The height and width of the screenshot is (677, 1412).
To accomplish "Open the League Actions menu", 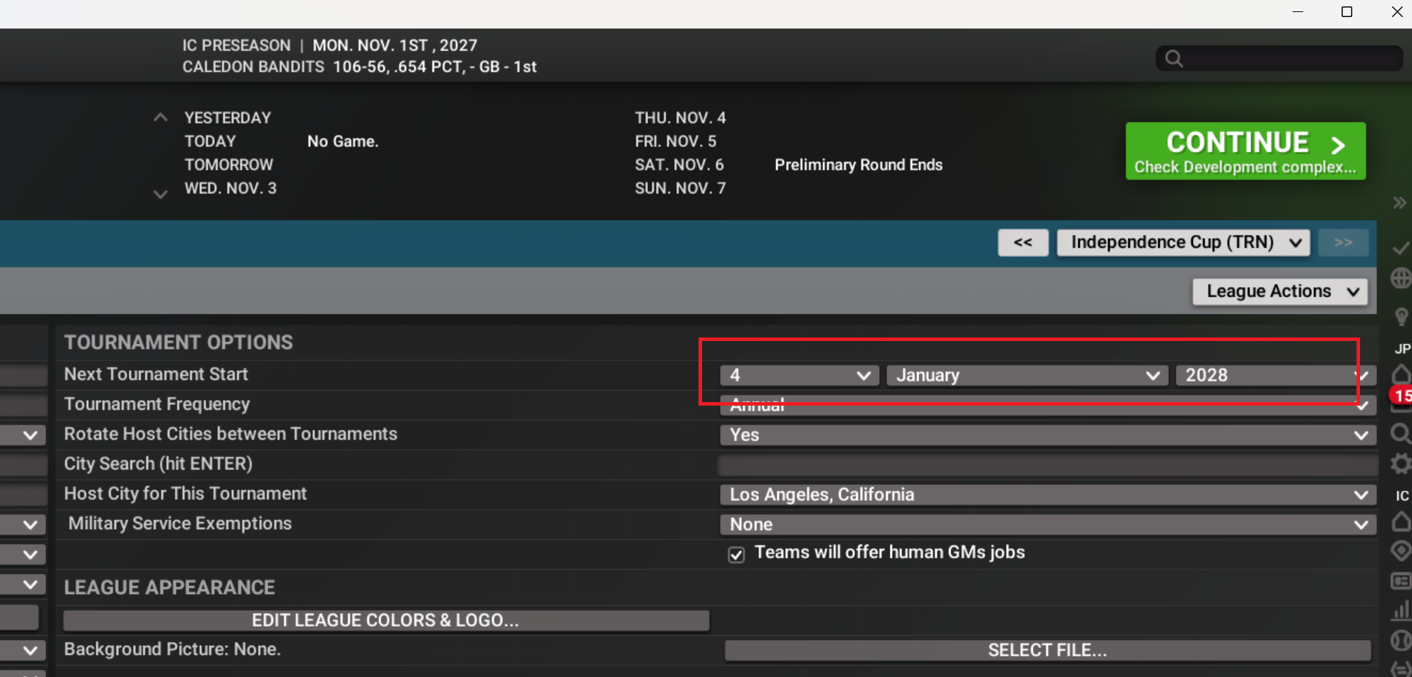I will 1280,291.
